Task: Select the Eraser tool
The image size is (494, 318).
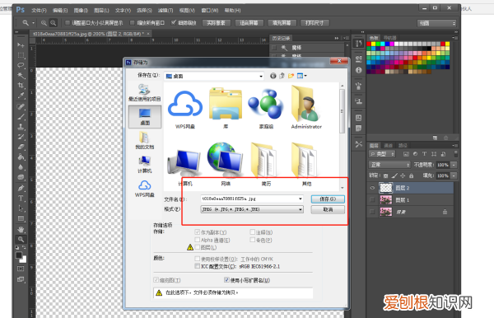Action: (x=21, y=147)
